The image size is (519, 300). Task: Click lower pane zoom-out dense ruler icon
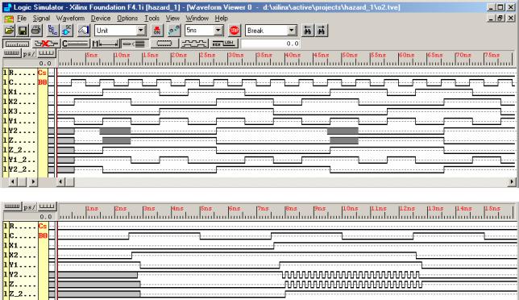point(12,207)
